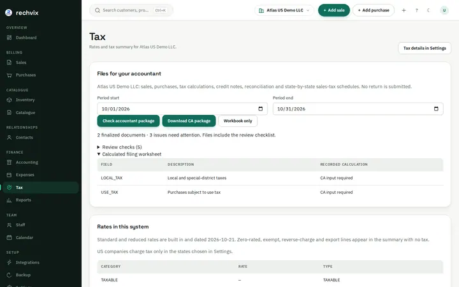Click the RATE column header

pyautogui.click(x=243, y=267)
